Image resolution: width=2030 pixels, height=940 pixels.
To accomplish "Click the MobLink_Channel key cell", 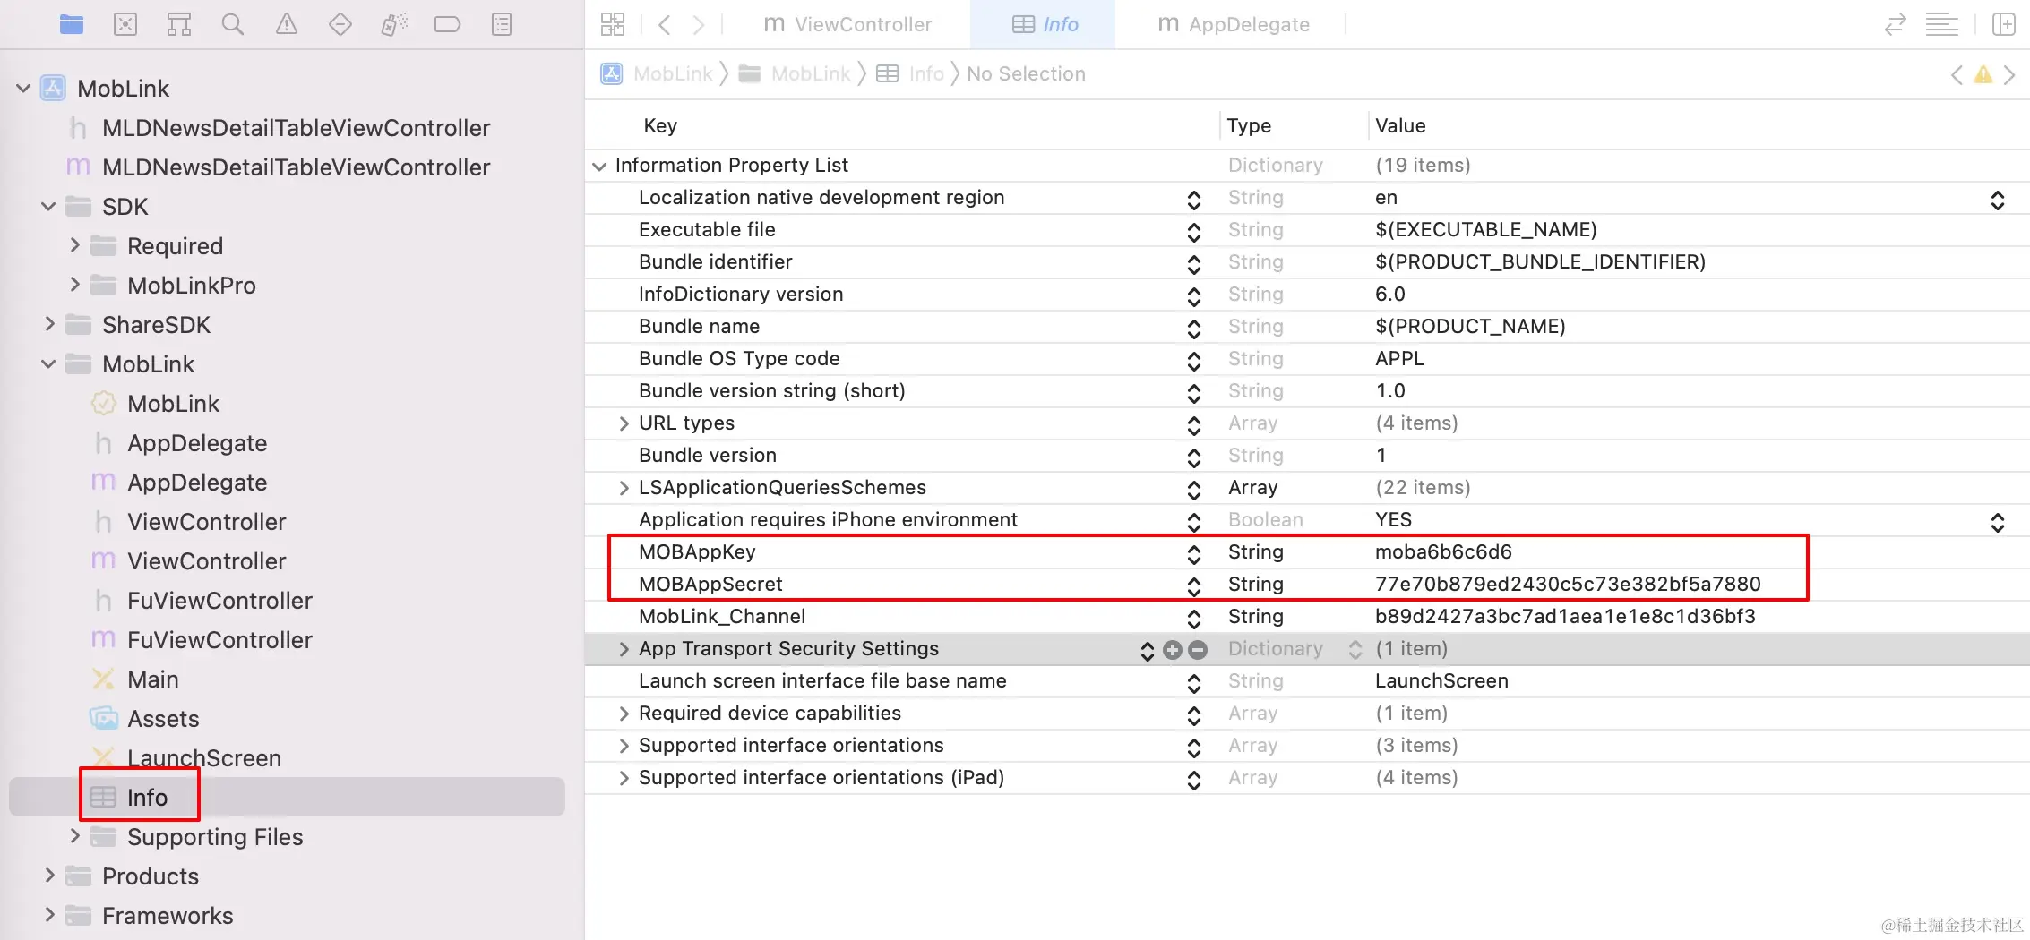I will [x=722, y=617].
